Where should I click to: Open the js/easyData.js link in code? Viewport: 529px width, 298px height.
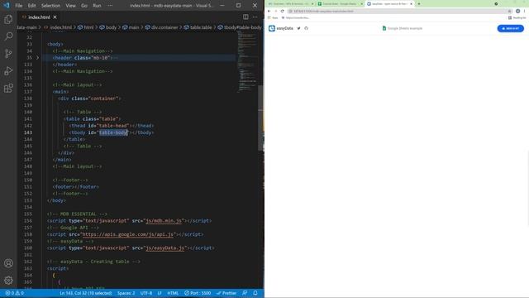click(165, 248)
